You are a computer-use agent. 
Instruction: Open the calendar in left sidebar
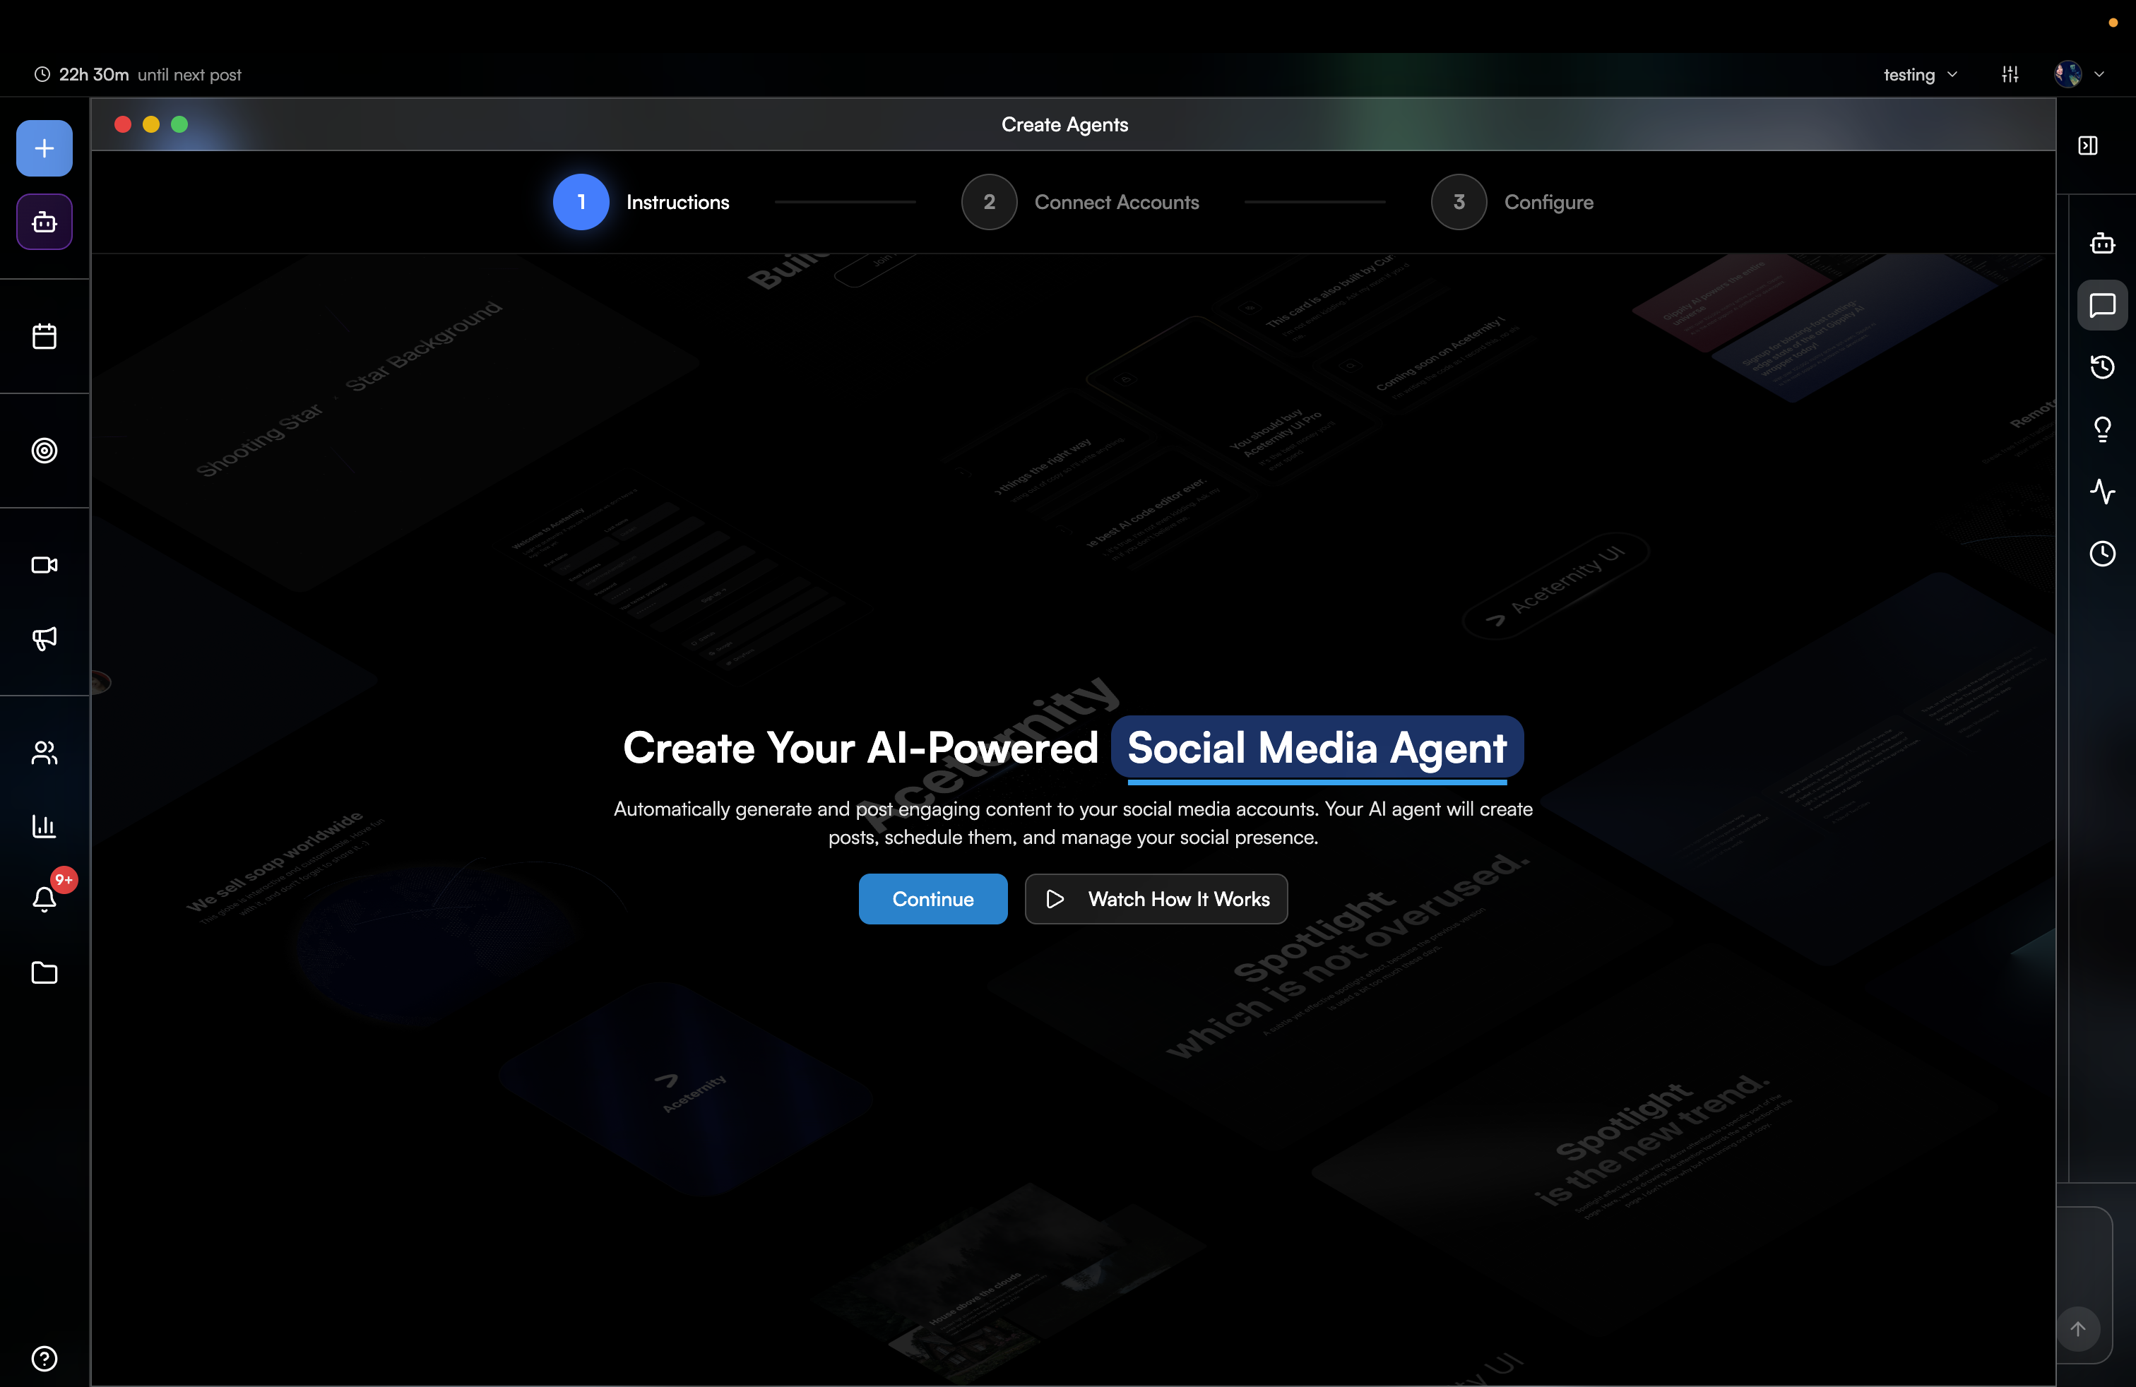pos(44,336)
